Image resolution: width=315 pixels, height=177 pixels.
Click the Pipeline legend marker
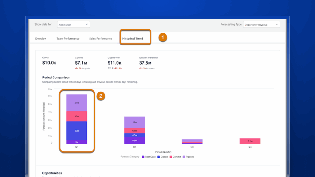click(x=185, y=157)
